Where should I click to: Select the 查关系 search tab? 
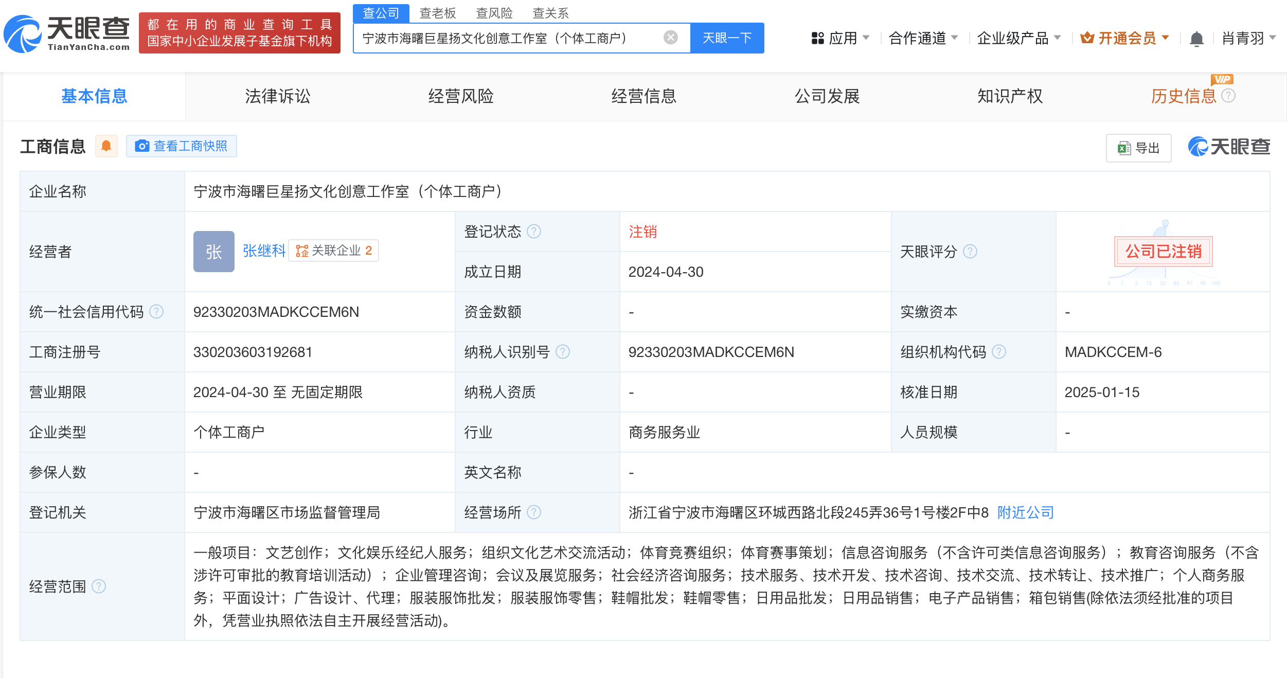click(551, 13)
